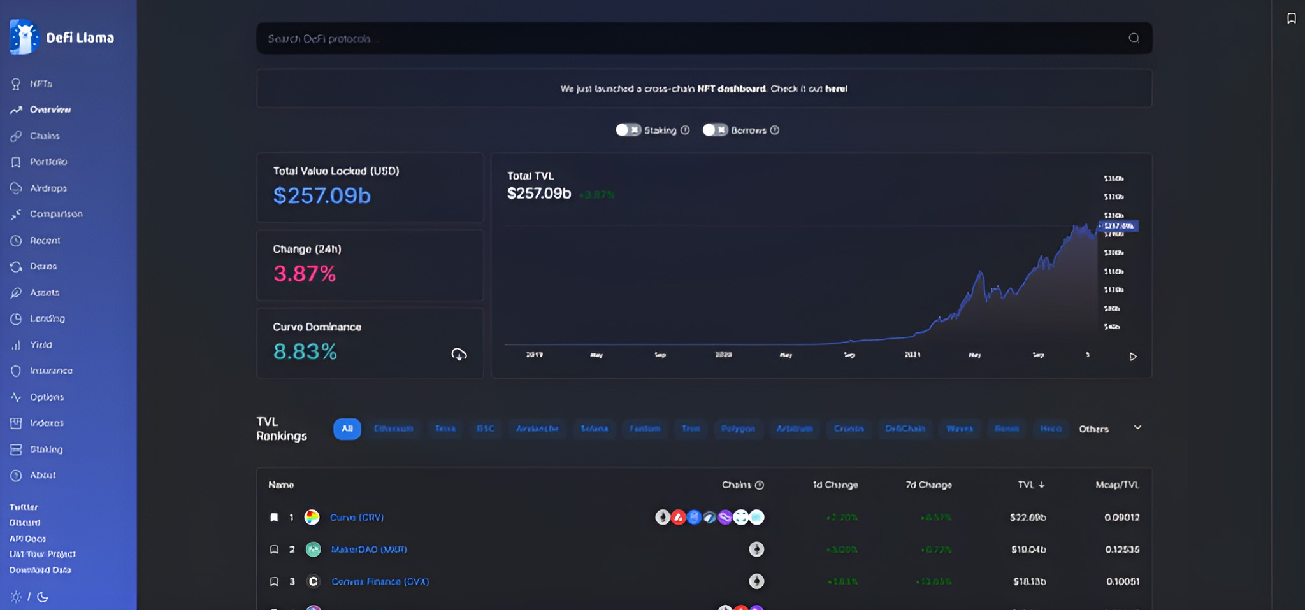
Task: Open Yield via its sidebar bar-chart icon
Action: 16,344
